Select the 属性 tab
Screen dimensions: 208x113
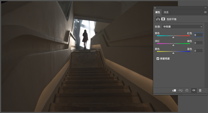click(x=157, y=12)
